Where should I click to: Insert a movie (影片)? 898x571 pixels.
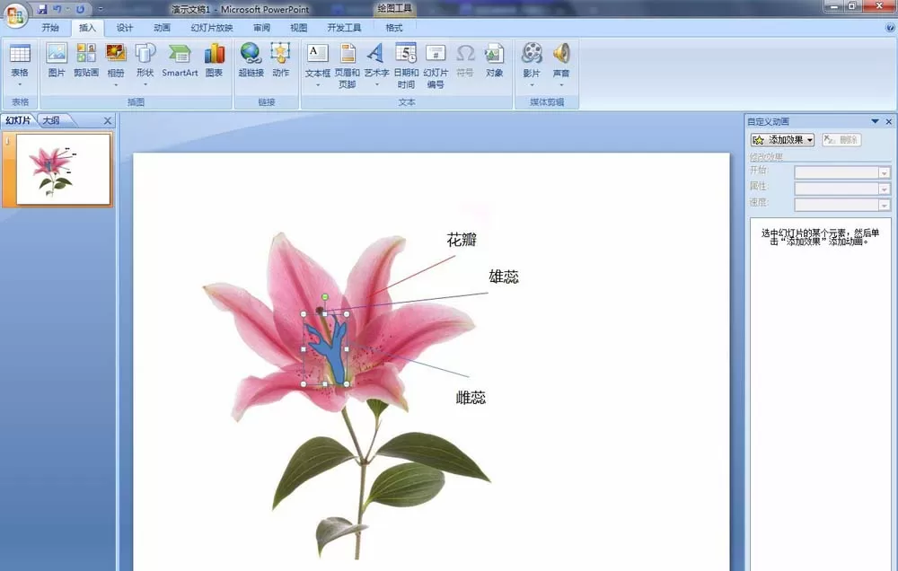pos(532,65)
